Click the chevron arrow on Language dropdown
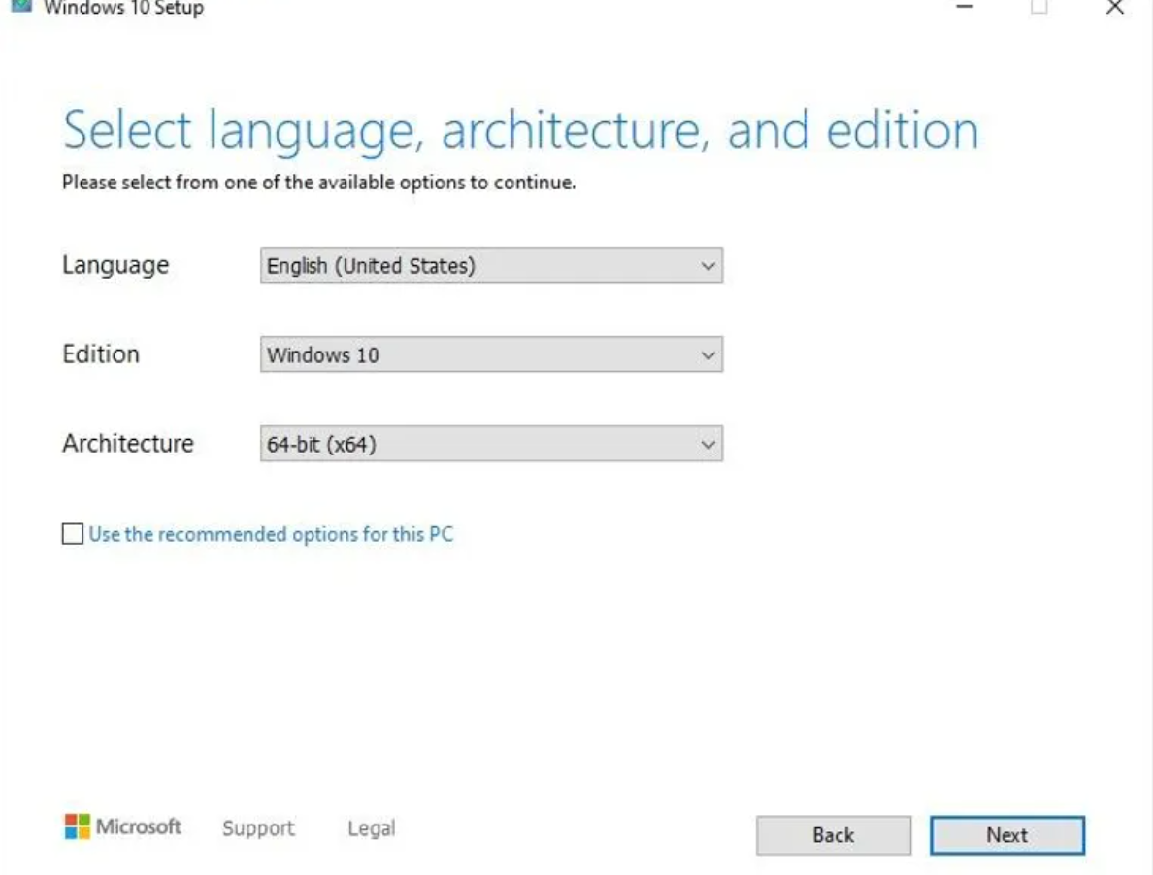The image size is (1153, 875). pos(708,266)
